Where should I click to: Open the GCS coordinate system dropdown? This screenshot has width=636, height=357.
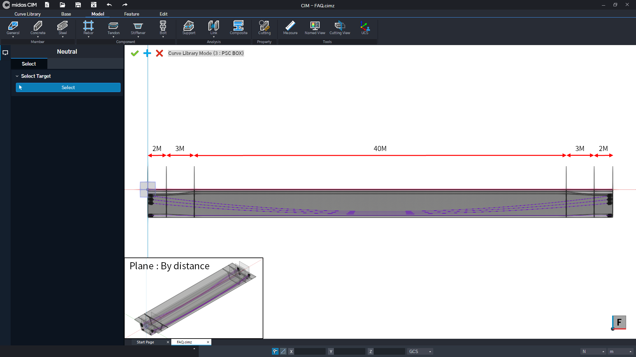[x=420, y=351]
